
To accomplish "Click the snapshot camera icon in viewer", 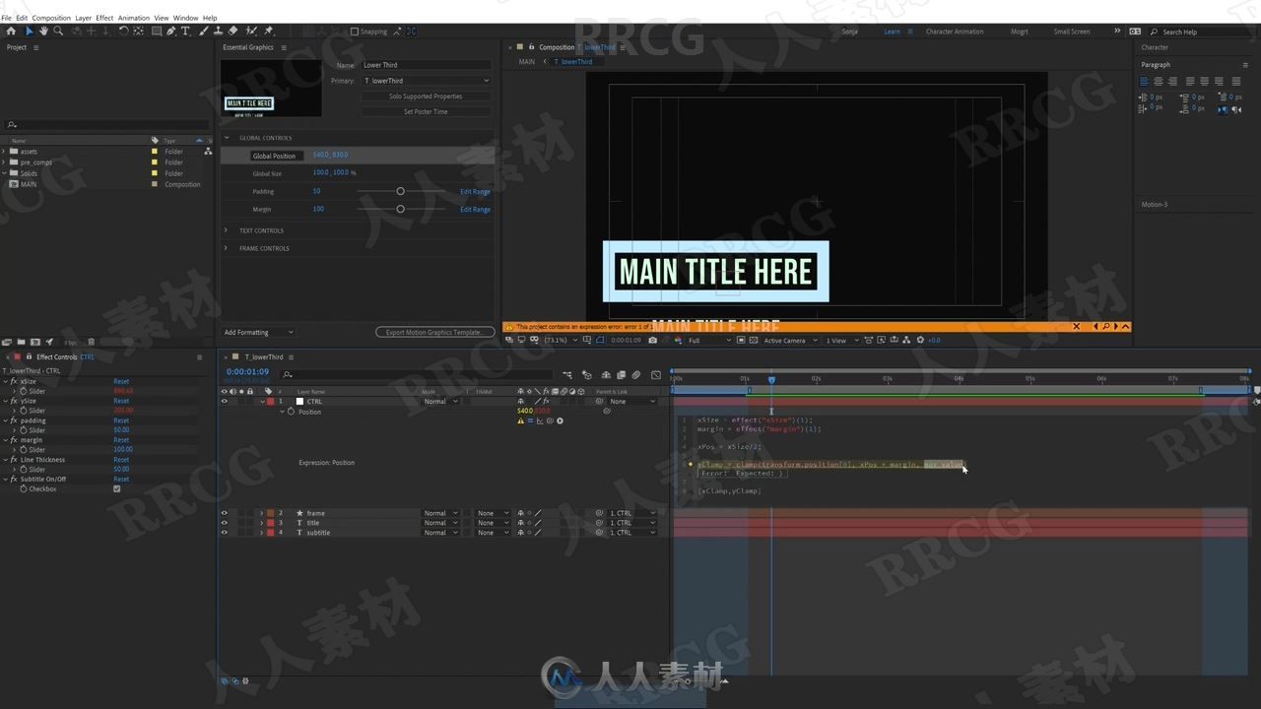I will tap(652, 341).
